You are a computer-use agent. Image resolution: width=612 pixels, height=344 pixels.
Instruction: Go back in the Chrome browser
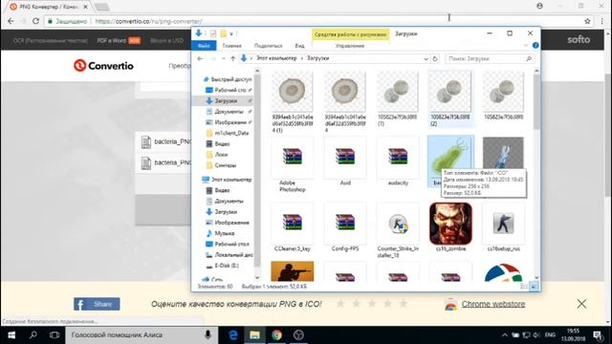tap(11, 21)
